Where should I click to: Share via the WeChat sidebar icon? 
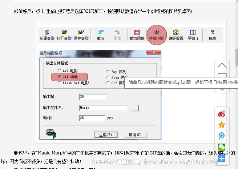[222, 147]
